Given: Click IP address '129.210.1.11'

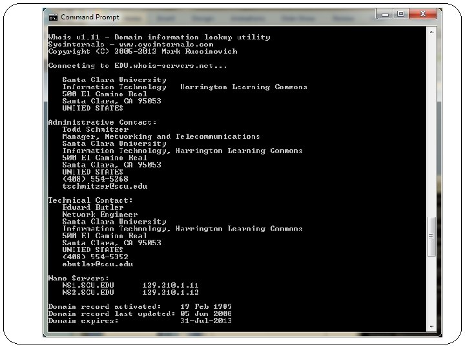Looking at the screenshot, I should tap(170, 285).
